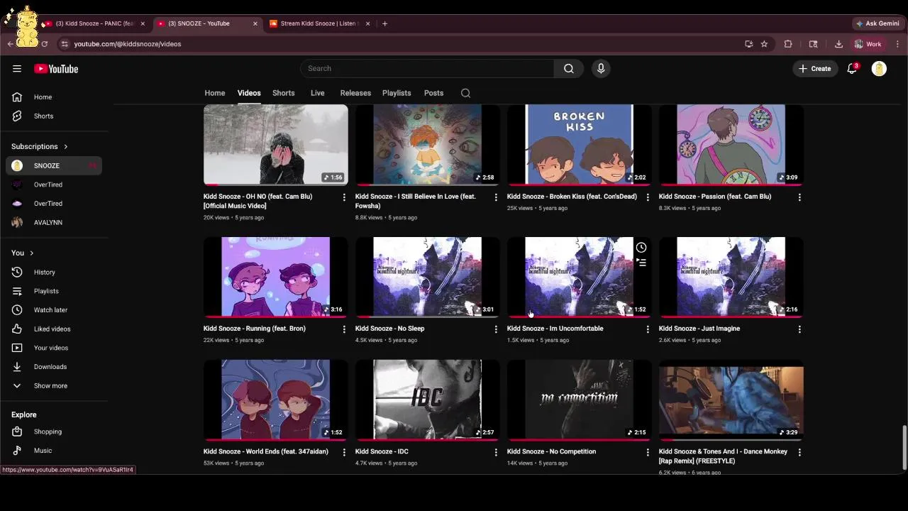Image resolution: width=908 pixels, height=511 pixels.
Task: Expand the You section arrow
Action: [31, 253]
